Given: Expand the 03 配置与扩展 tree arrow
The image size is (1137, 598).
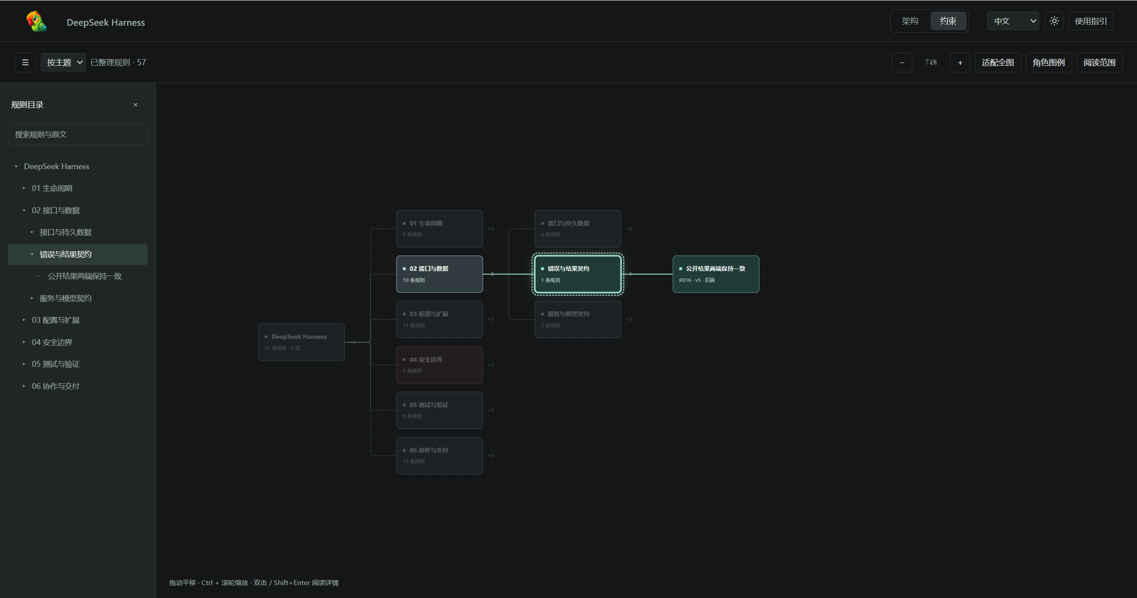Looking at the screenshot, I should 24,320.
